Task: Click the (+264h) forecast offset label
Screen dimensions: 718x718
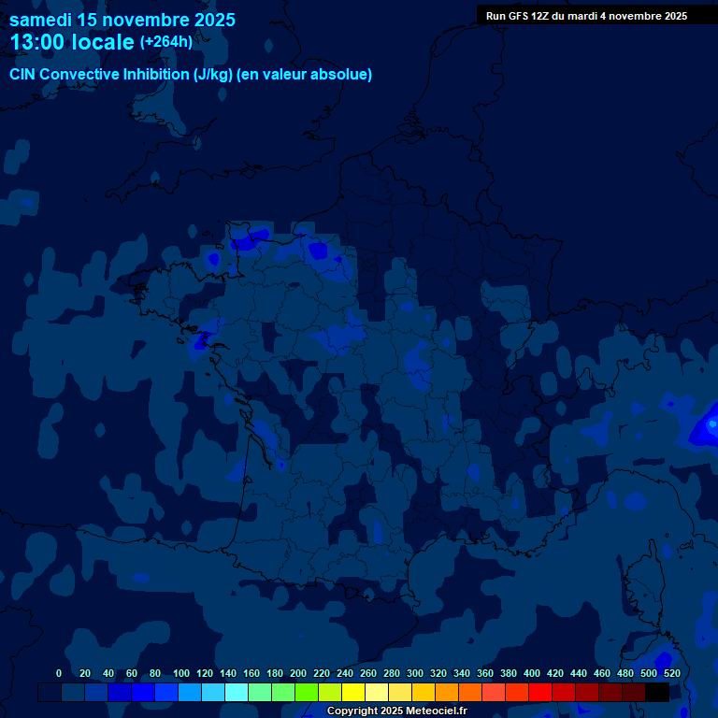Action: 165,42
